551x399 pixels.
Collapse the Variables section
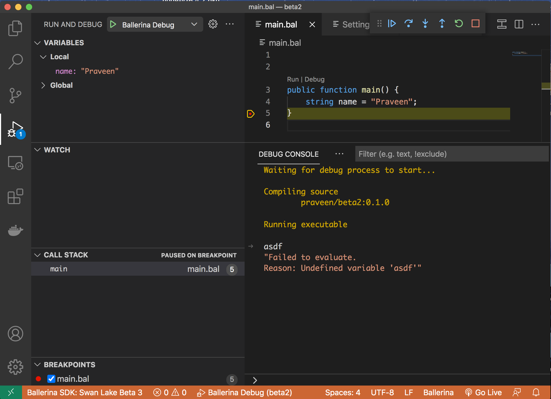click(x=37, y=43)
